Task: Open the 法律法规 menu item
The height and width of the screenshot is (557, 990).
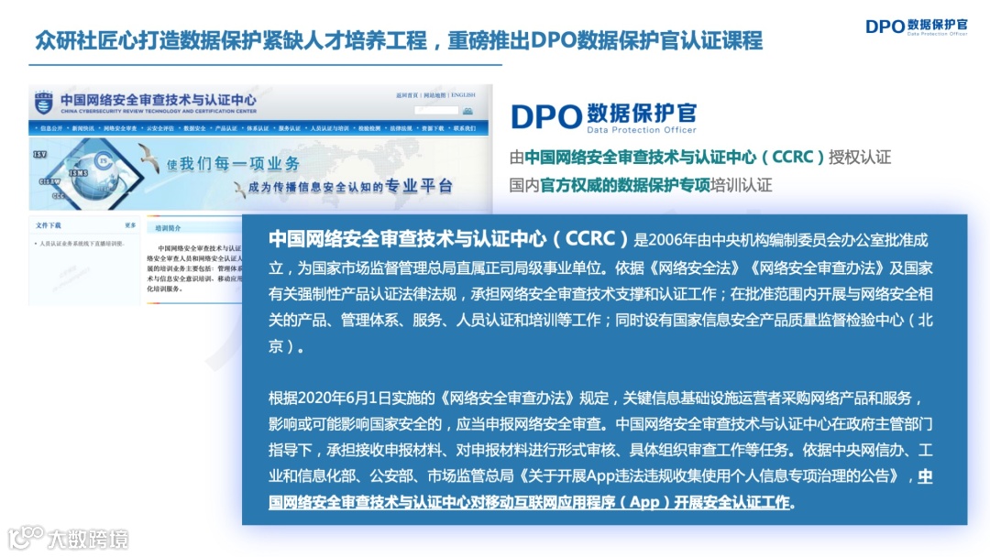Action: pyautogui.click(x=401, y=128)
